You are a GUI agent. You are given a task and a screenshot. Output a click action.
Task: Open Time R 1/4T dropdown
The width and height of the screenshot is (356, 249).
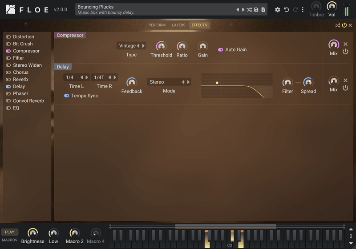(99, 77)
